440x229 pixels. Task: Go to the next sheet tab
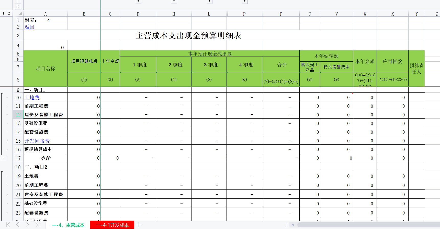pos(28,225)
